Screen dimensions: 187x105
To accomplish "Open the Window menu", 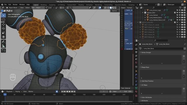I will pos(22,5).
